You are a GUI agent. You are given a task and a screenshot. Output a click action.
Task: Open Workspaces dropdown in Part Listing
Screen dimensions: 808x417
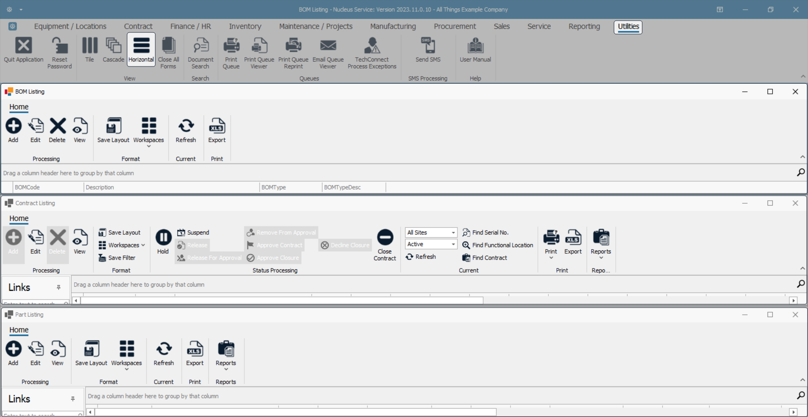[x=127, y=356]
